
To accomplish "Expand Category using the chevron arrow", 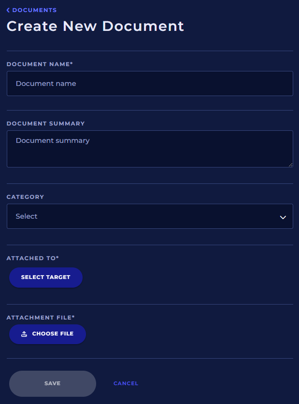I will (x=283, y=217).
